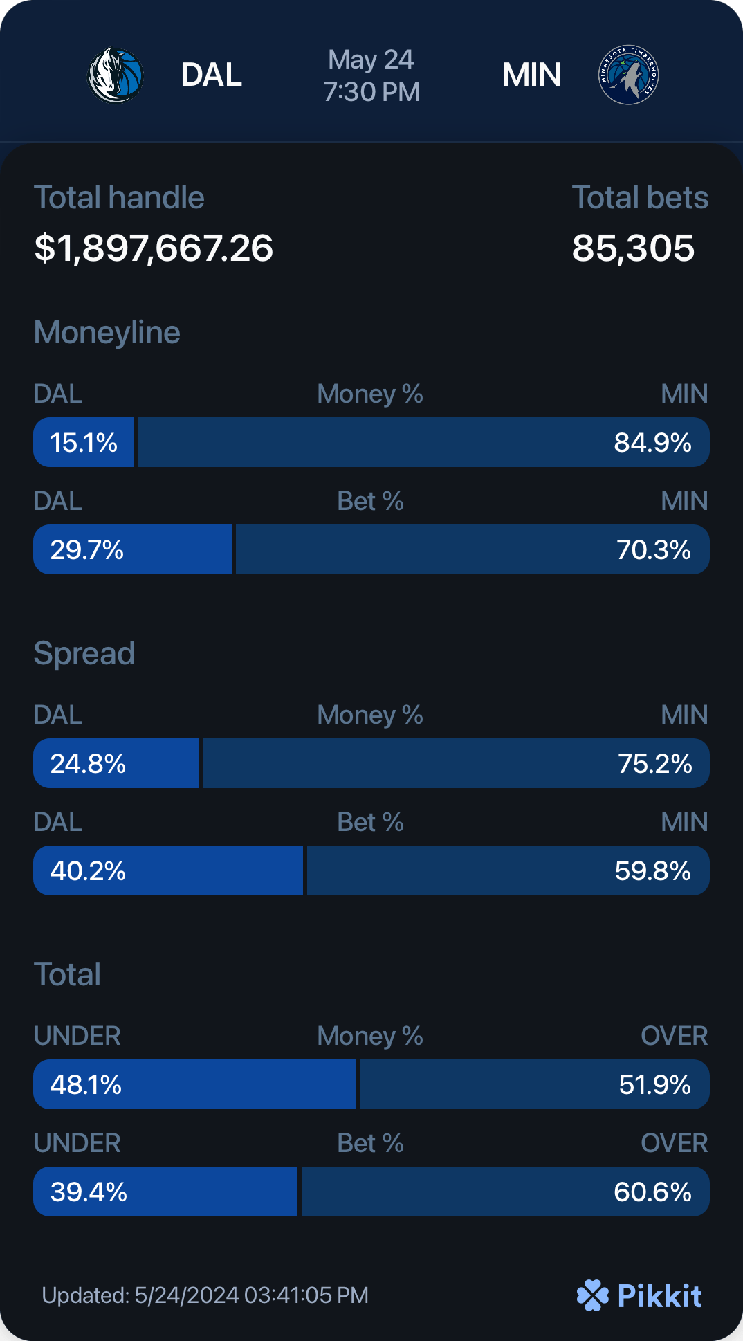Click the Minnesota Timberwolves team logo

point(628,75)
